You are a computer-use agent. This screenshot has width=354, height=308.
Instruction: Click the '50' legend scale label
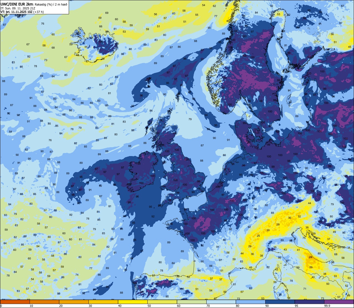click(x=149, y=306)
